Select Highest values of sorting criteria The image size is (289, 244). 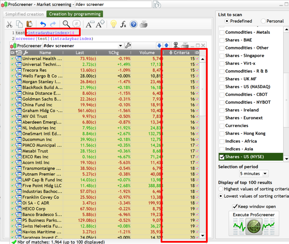[x=221, y=189]
